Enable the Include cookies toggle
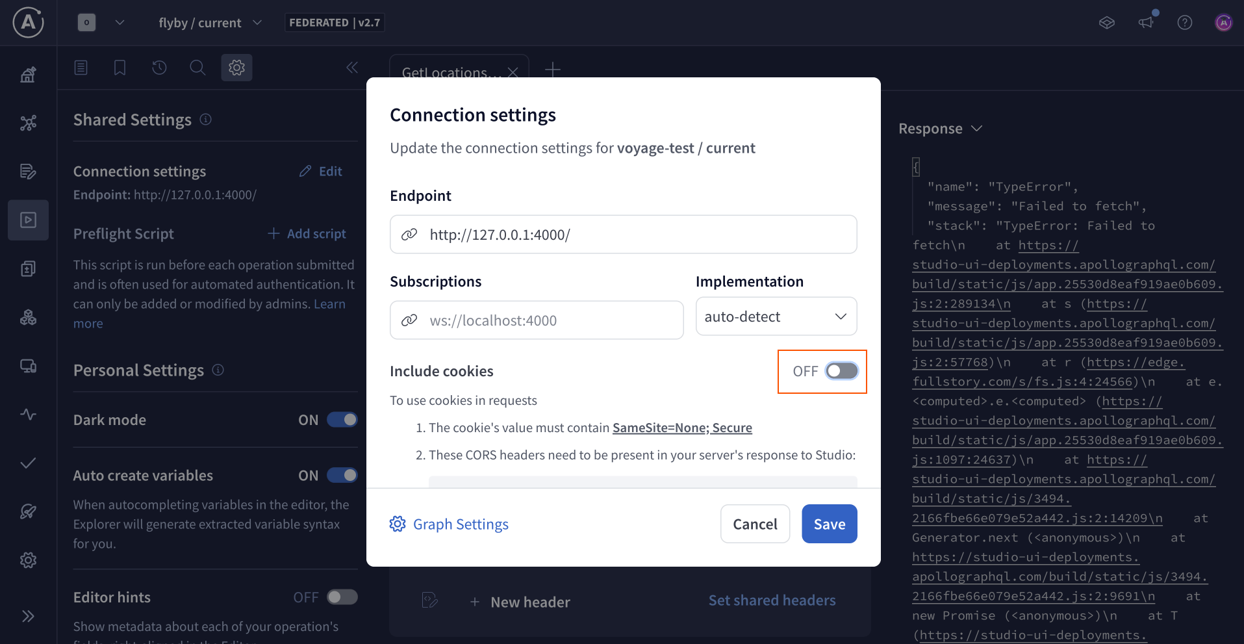This screenshot has height=644, width=1244. point(841,371)
